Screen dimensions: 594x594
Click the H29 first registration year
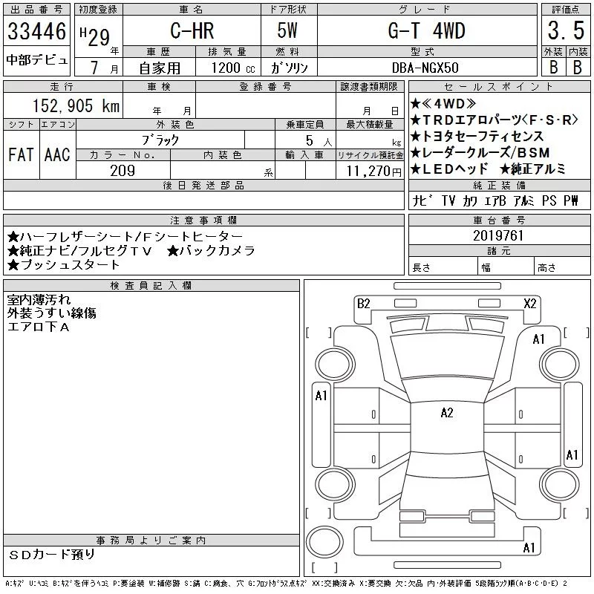(x=94, y=36)
